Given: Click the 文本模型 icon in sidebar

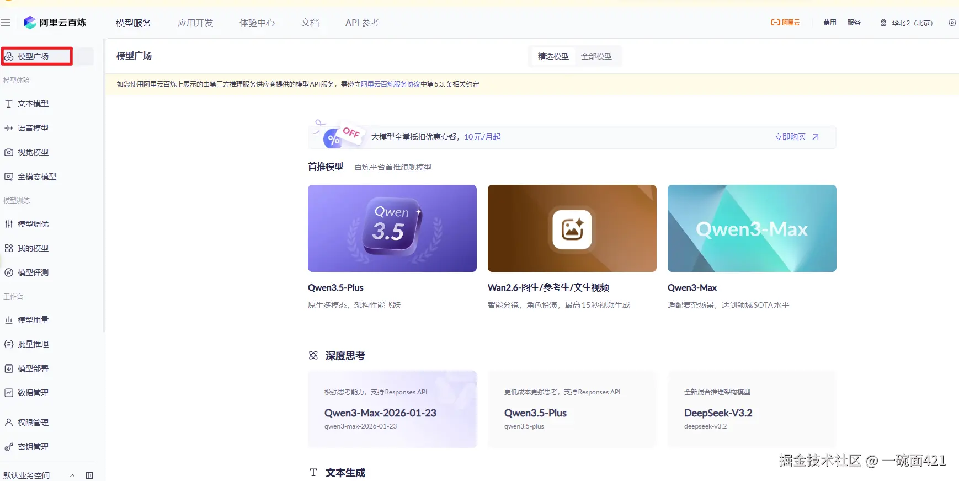Looking at the screenshot, I should (x=9, y=104).
